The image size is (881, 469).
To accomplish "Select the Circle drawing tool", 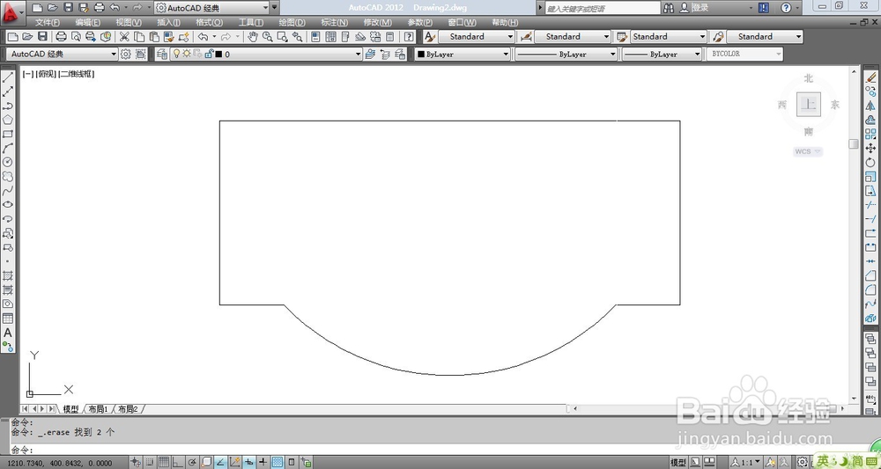I will (8, 162).
